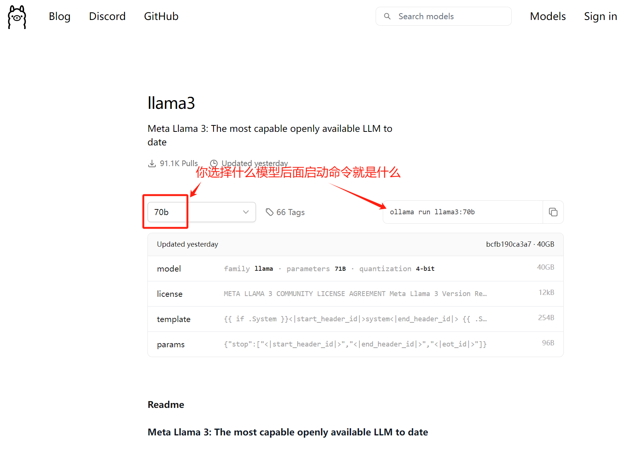Expand the 70b model version dropdown
Screen dimensions: 626x458
point(201,212)
